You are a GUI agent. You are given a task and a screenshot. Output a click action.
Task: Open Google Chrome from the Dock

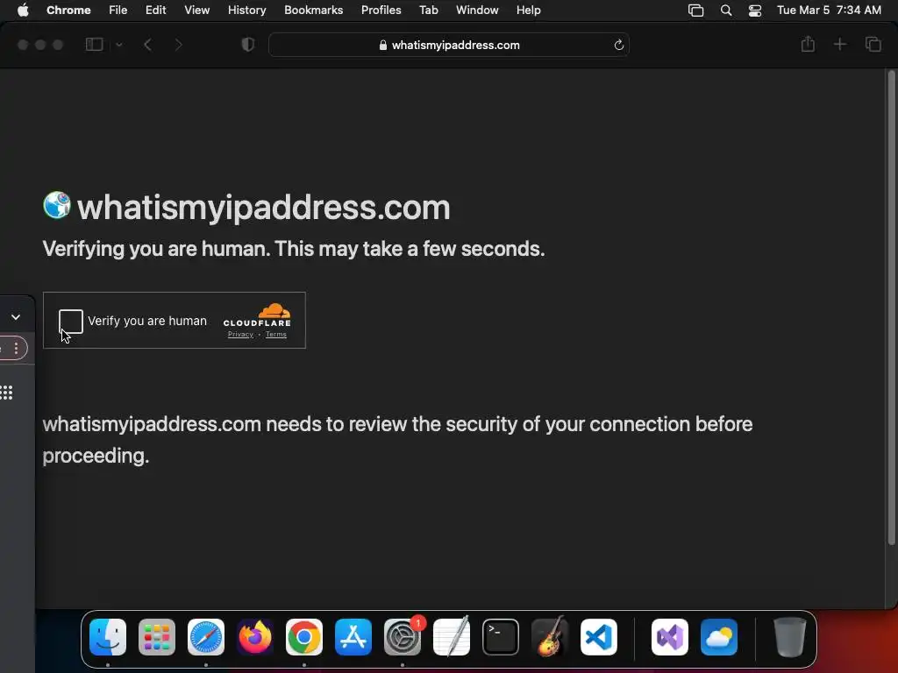pos(304,637)
